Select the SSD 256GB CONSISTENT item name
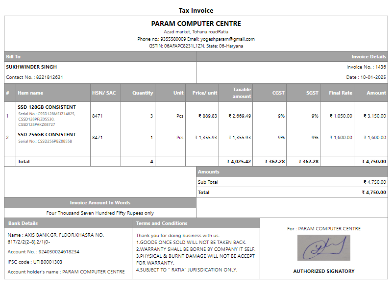The image size is (392, 294). click(x=47, y=134)
